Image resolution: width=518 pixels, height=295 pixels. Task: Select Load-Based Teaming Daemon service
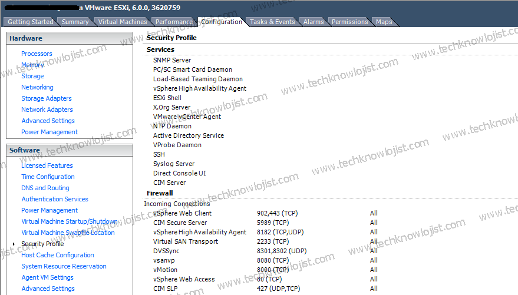(x=198, y=79)
